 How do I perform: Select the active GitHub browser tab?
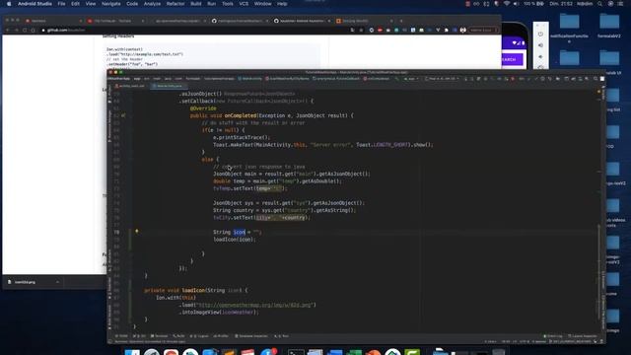[x=302, y=21]
